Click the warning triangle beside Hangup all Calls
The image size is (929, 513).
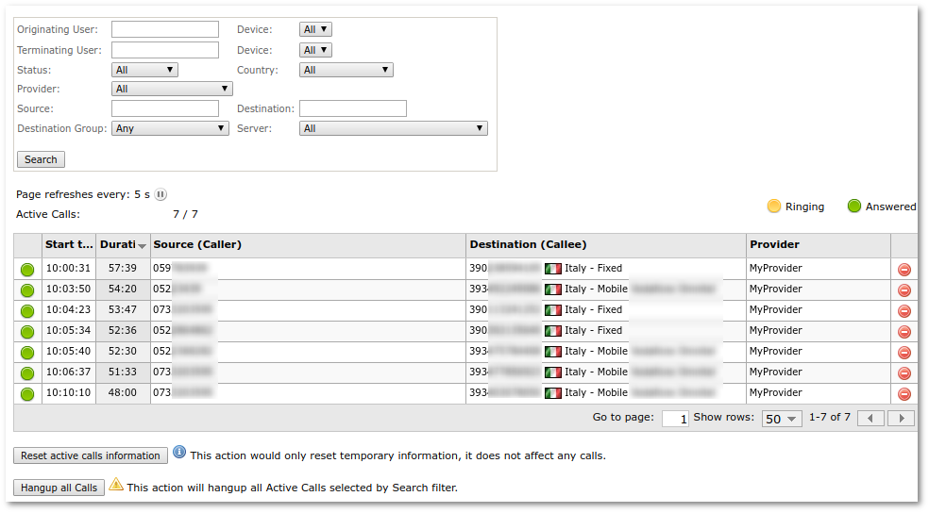[x=115, y=485]
